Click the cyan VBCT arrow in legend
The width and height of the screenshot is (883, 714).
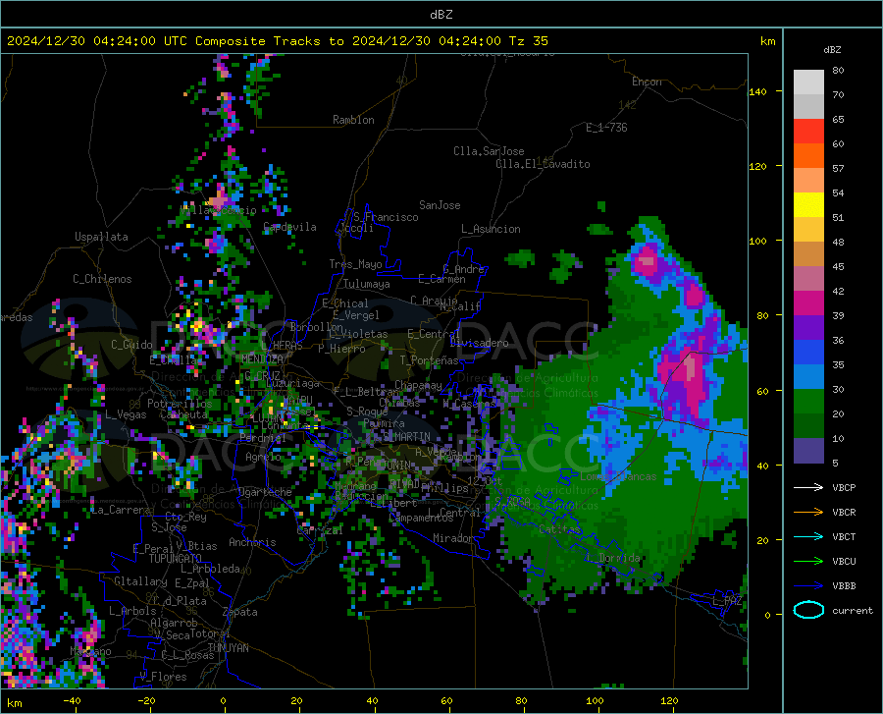(808, 536)
